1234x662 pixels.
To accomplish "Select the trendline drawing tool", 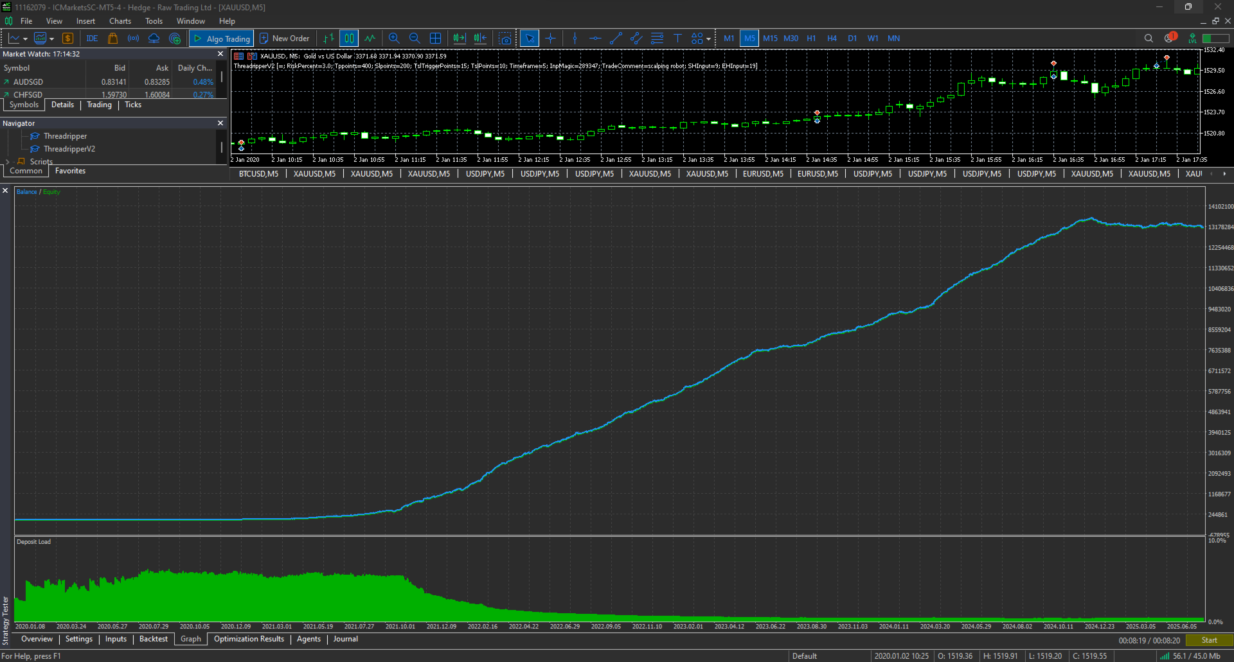I will 616,39.
